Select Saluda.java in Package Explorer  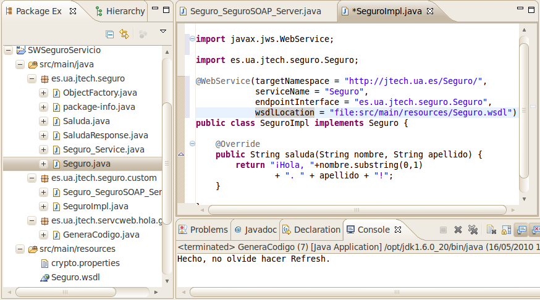pos(86,121)
